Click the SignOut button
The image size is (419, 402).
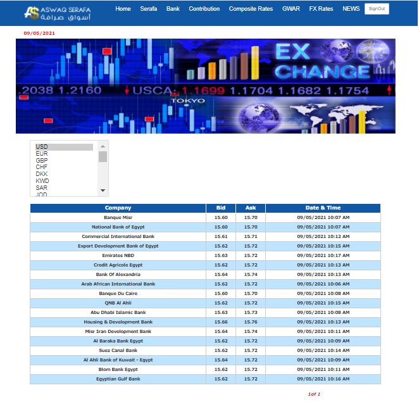tap(377, 9)
